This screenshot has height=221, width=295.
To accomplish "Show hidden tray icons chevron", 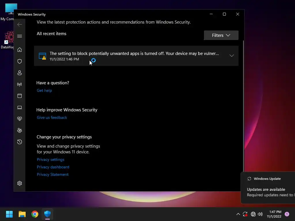I will tap(238, 214).
